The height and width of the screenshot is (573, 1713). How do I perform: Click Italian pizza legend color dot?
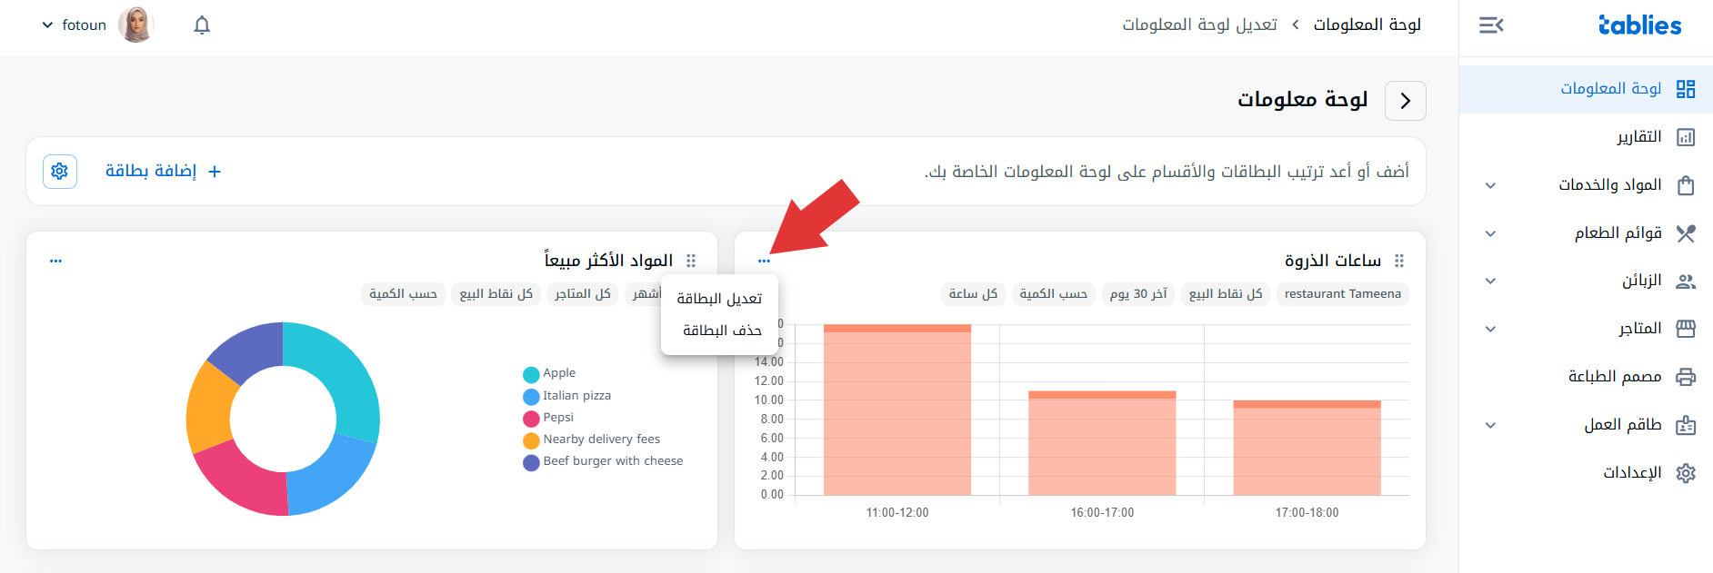click(531, 397)
